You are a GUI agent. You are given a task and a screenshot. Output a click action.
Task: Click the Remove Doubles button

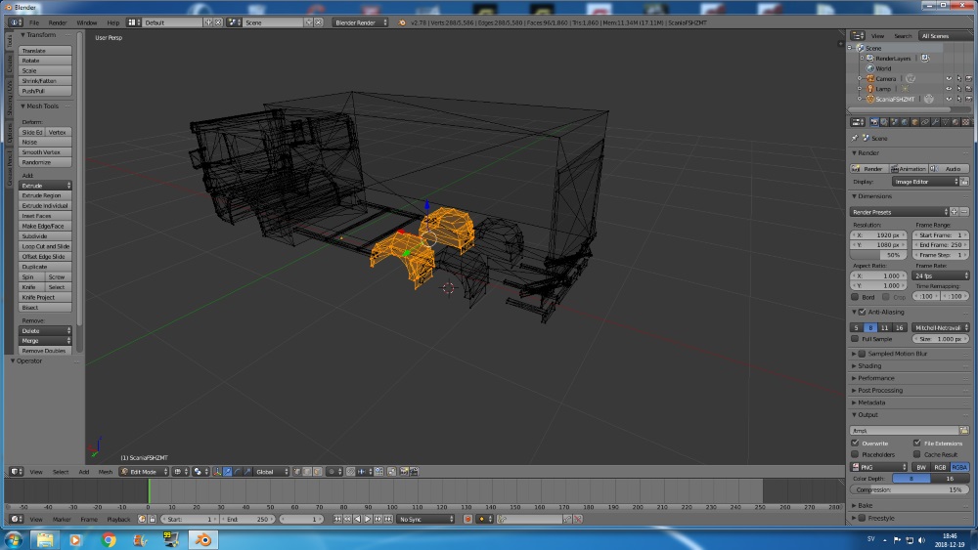coord(45,351)
